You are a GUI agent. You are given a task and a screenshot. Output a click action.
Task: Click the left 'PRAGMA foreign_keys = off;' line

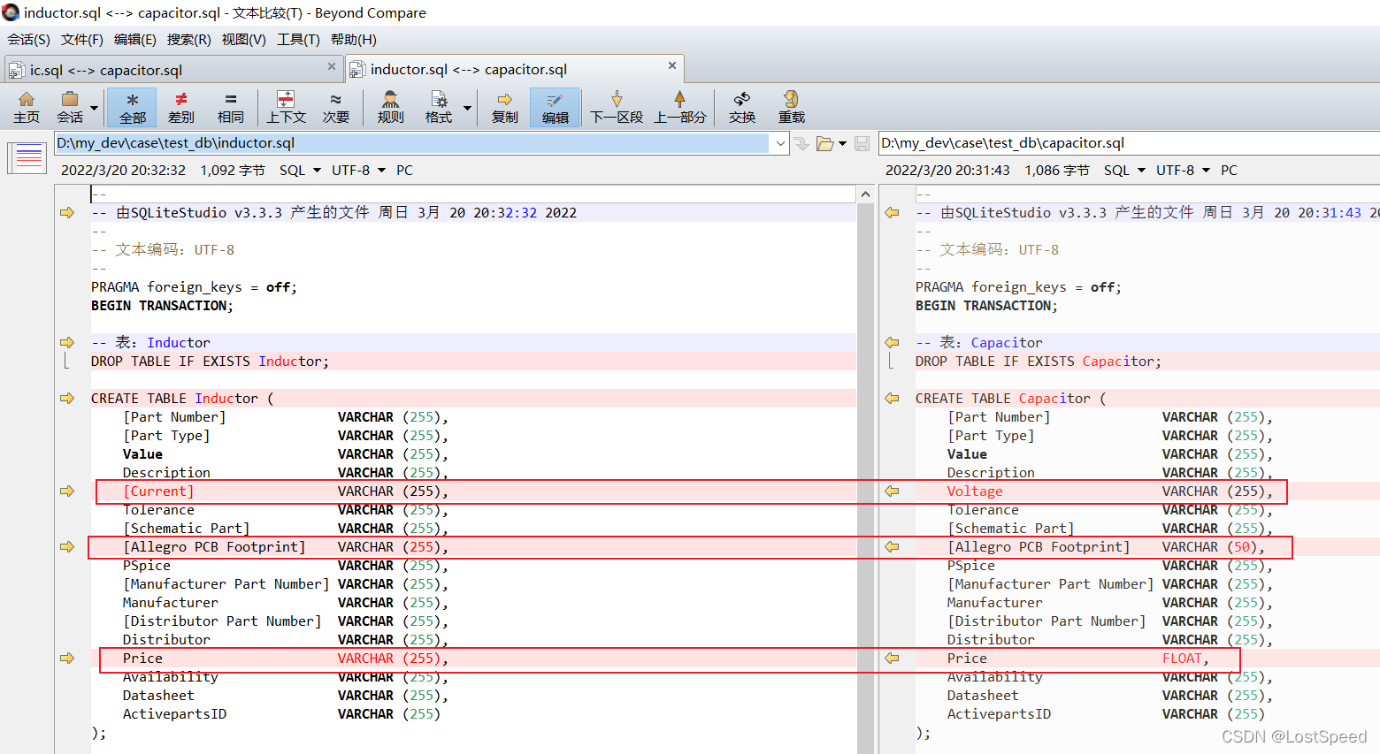coord(195,286)
